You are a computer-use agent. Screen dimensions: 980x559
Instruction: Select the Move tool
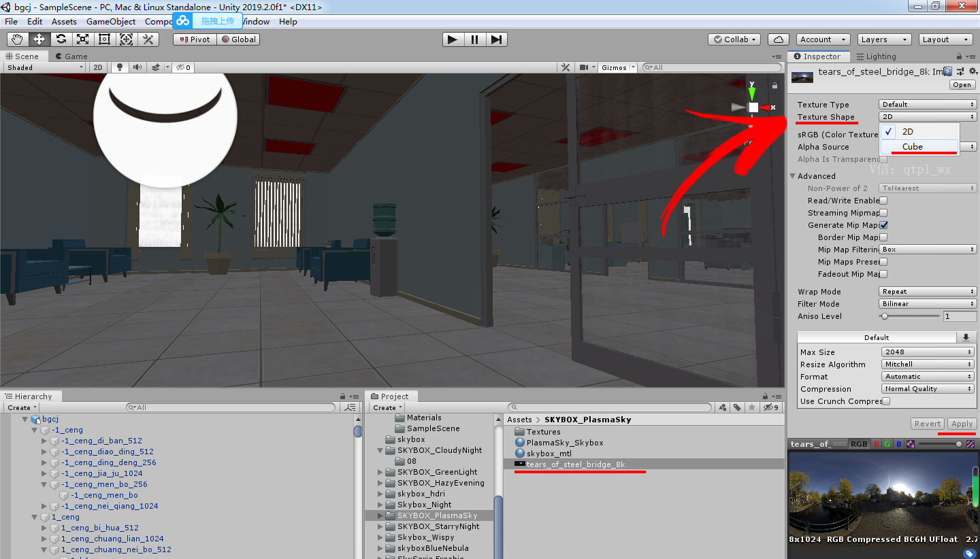point(39,39)
